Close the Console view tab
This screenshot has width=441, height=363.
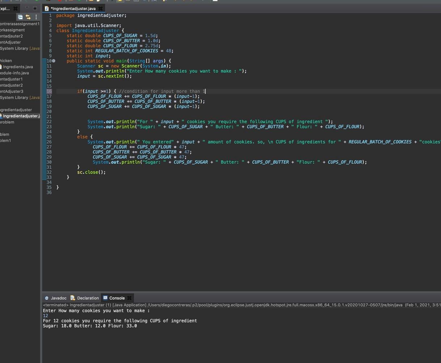click(130, 298)
